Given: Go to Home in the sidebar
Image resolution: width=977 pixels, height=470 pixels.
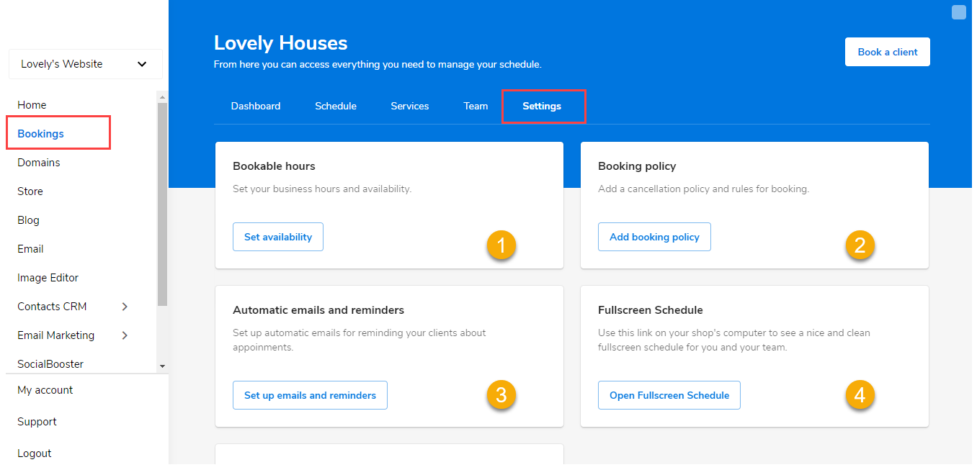Looking at the screenshot, I should click(32, 105).
